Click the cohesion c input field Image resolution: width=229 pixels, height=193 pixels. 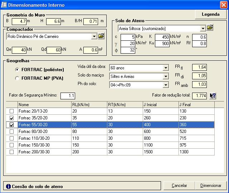tap(128, 37)
